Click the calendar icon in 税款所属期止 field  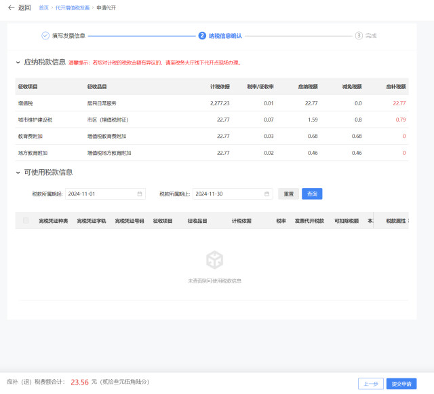point(267,194)
